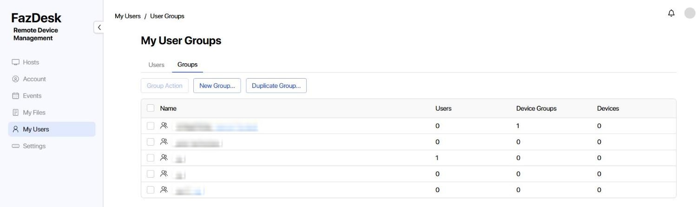Click the User Groups breadcrumb
The width and height of the screenshot is (697, 207).
[167, 16]
